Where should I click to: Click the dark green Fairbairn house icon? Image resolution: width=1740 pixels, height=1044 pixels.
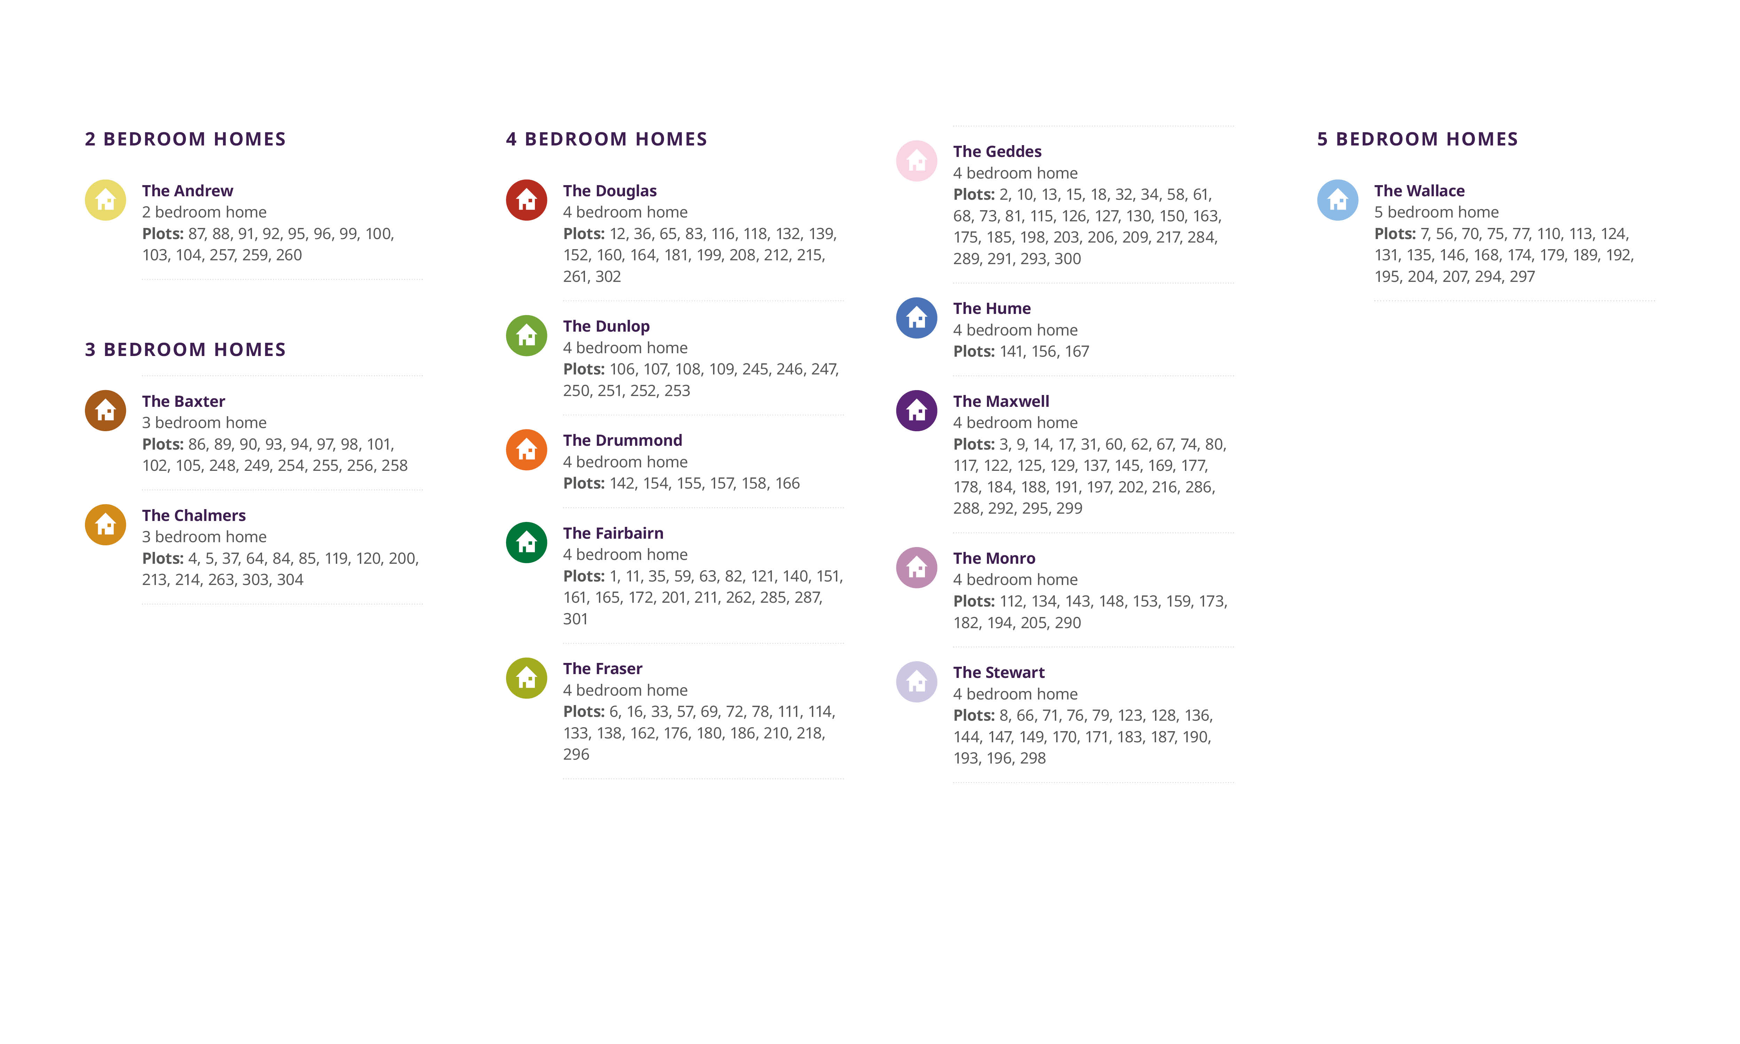pyautogui.click(x=526, y=543)
